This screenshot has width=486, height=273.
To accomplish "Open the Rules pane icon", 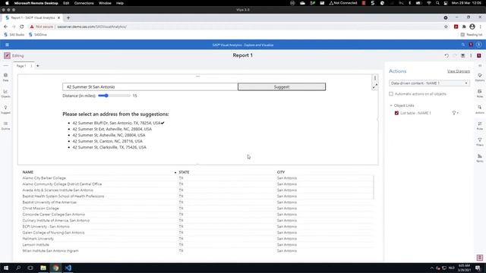I will pyautogui.click(x=479, y=125).
